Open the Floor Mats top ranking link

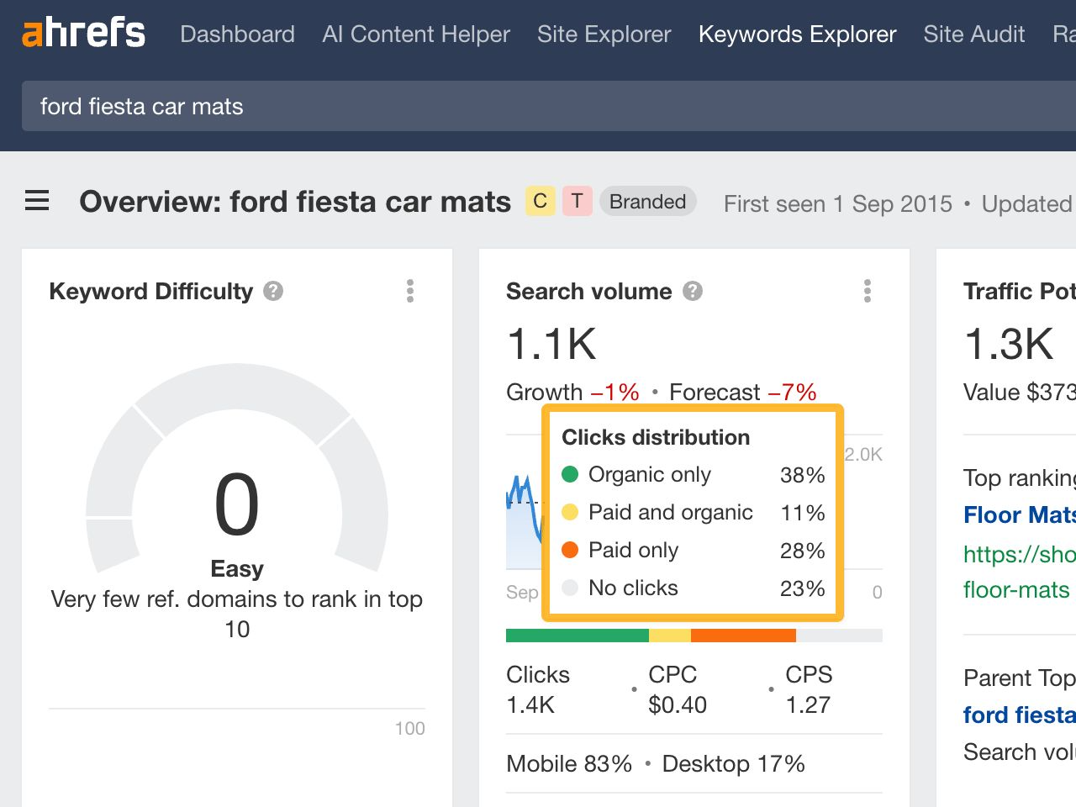pyautogui.click(x=1020, y=514)
